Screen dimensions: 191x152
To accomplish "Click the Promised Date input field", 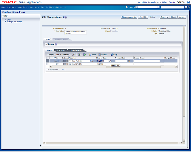I will tap(121, 61).
